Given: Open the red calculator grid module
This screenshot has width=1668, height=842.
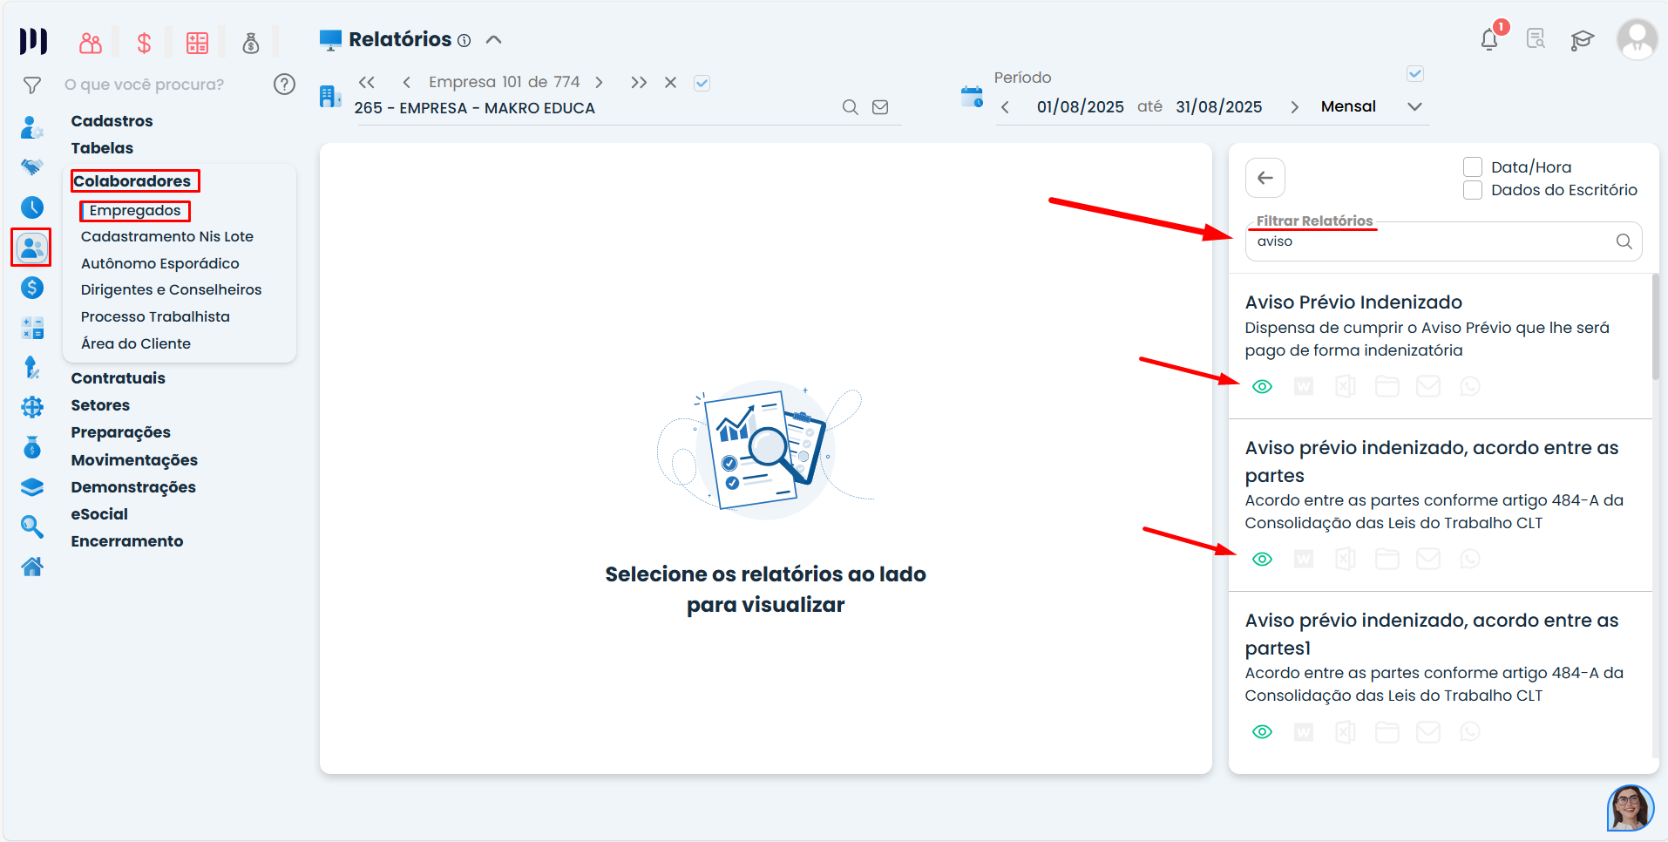Looking at the screenshot, I should [198, 43].
